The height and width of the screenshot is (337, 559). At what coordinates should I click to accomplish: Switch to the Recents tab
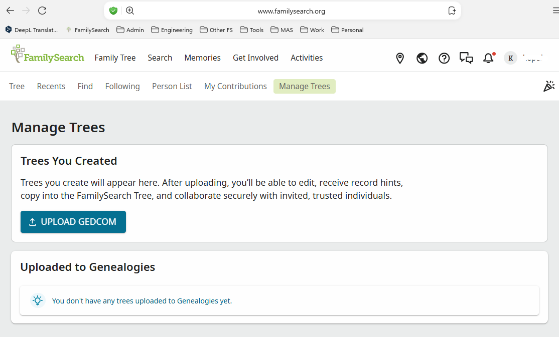click(51, 87)
